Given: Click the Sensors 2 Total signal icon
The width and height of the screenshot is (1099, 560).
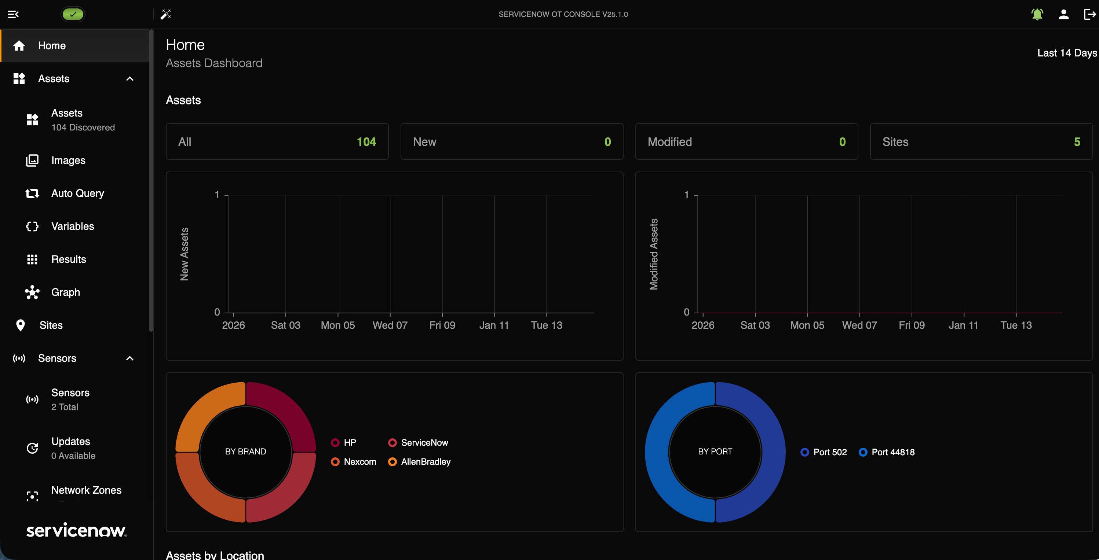Looking at the screenshot, I should 32,399.
